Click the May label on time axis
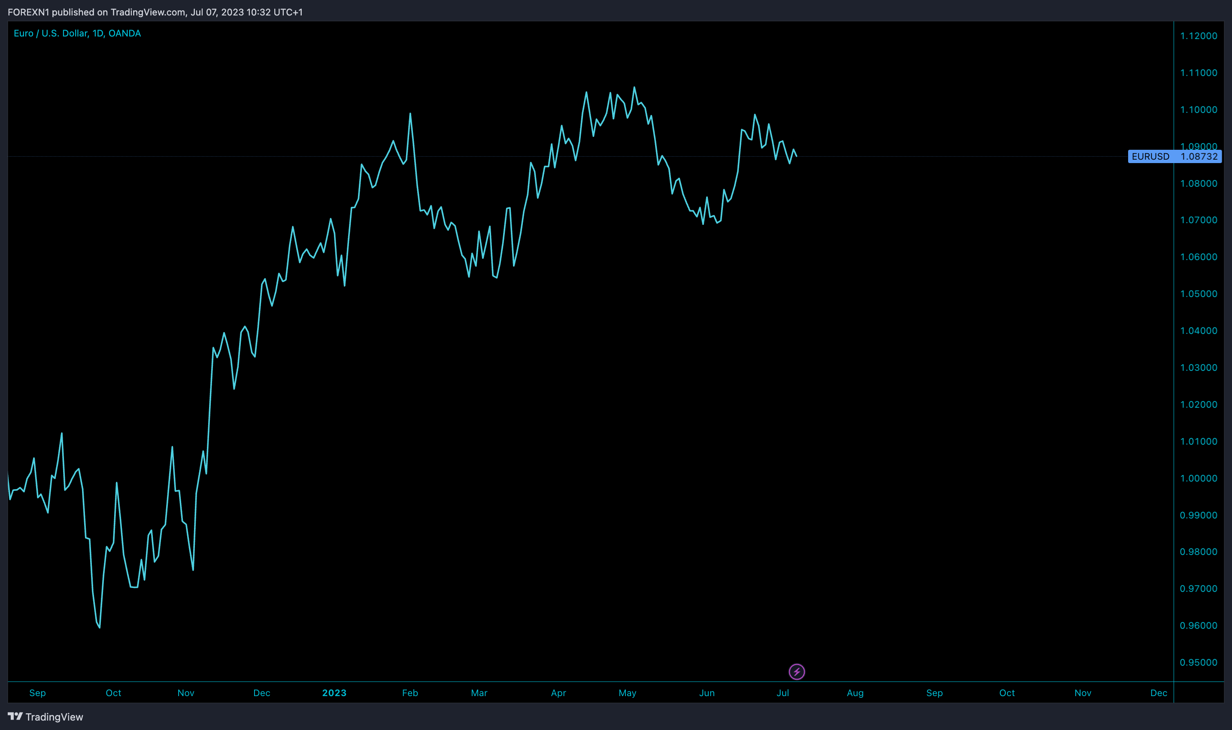Screen dimensions: 1232x730 tap(627, 693)
